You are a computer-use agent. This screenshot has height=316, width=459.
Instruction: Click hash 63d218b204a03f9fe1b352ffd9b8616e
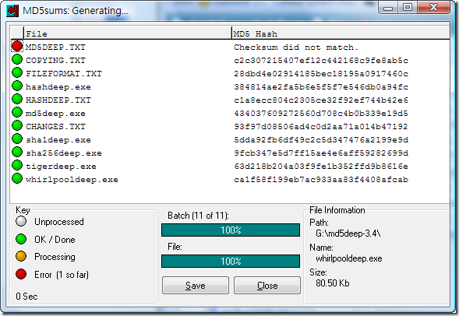coord(321,166)
